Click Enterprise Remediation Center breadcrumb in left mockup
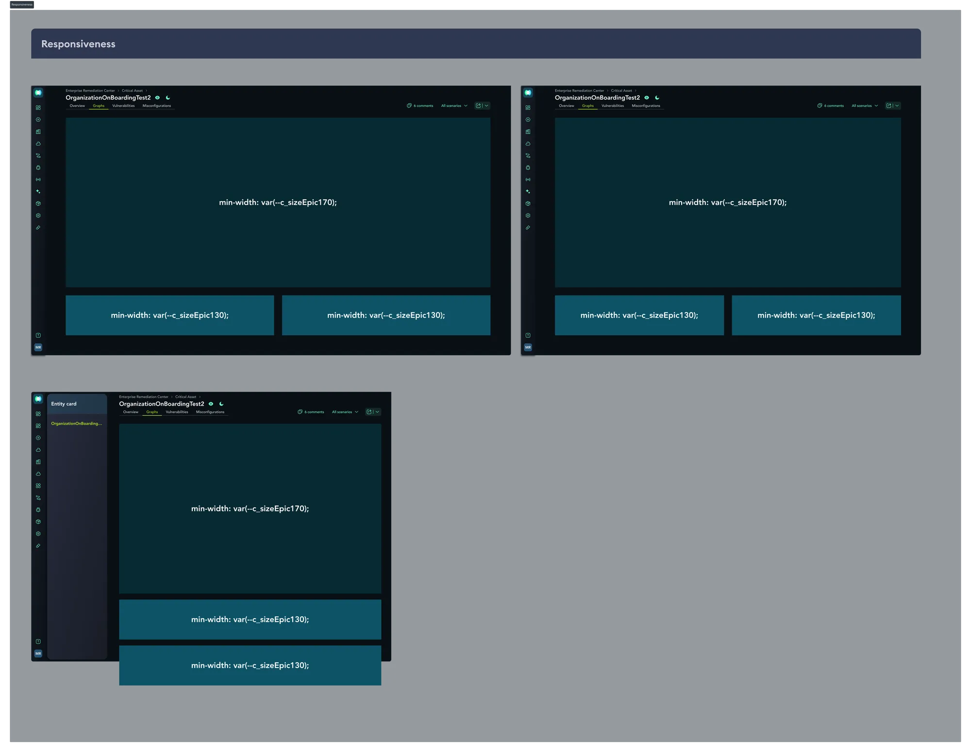The height and width of the screenshot is (752, 971). click(90, 91)
